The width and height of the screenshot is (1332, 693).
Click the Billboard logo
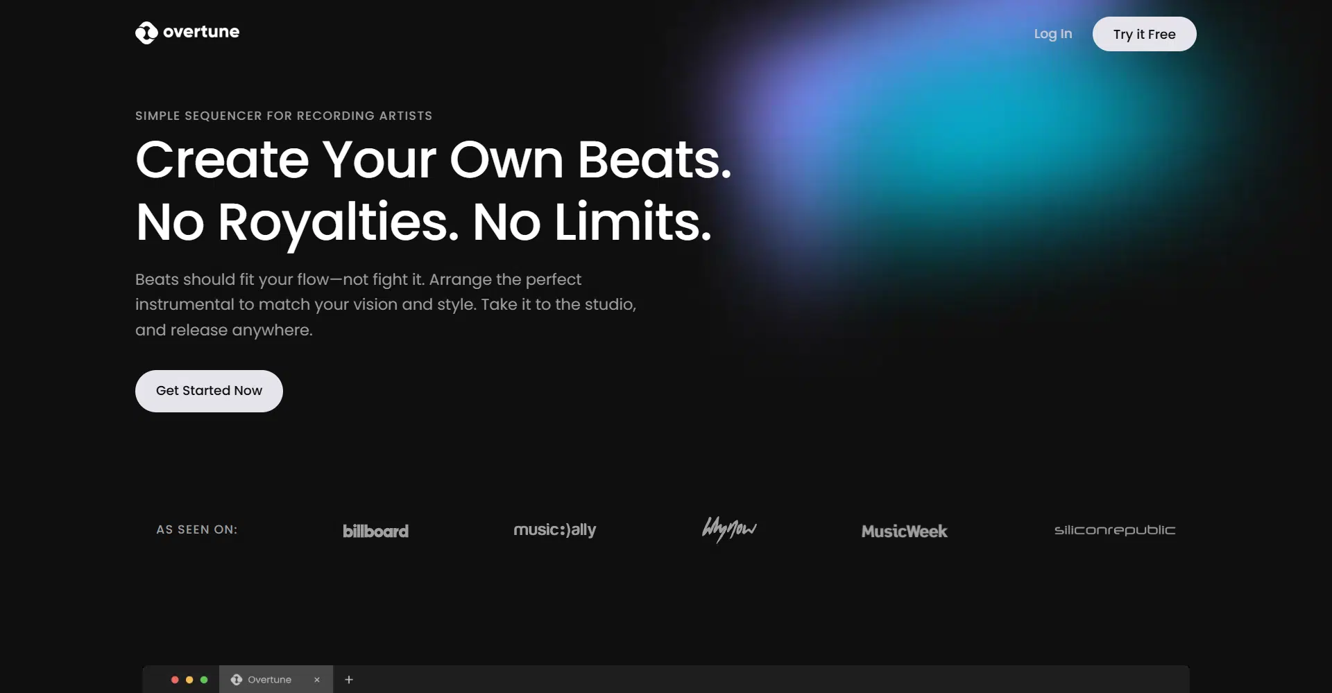tap(375, 531)
